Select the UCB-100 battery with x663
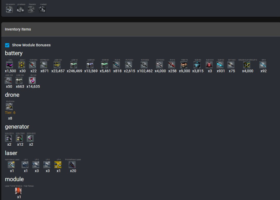Screen dimensions: 280x200 click(x=19, y=81)
